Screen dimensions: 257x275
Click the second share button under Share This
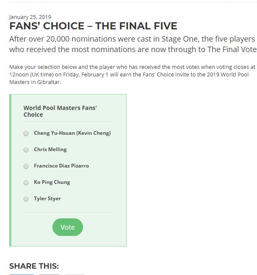tap(49, 274)
